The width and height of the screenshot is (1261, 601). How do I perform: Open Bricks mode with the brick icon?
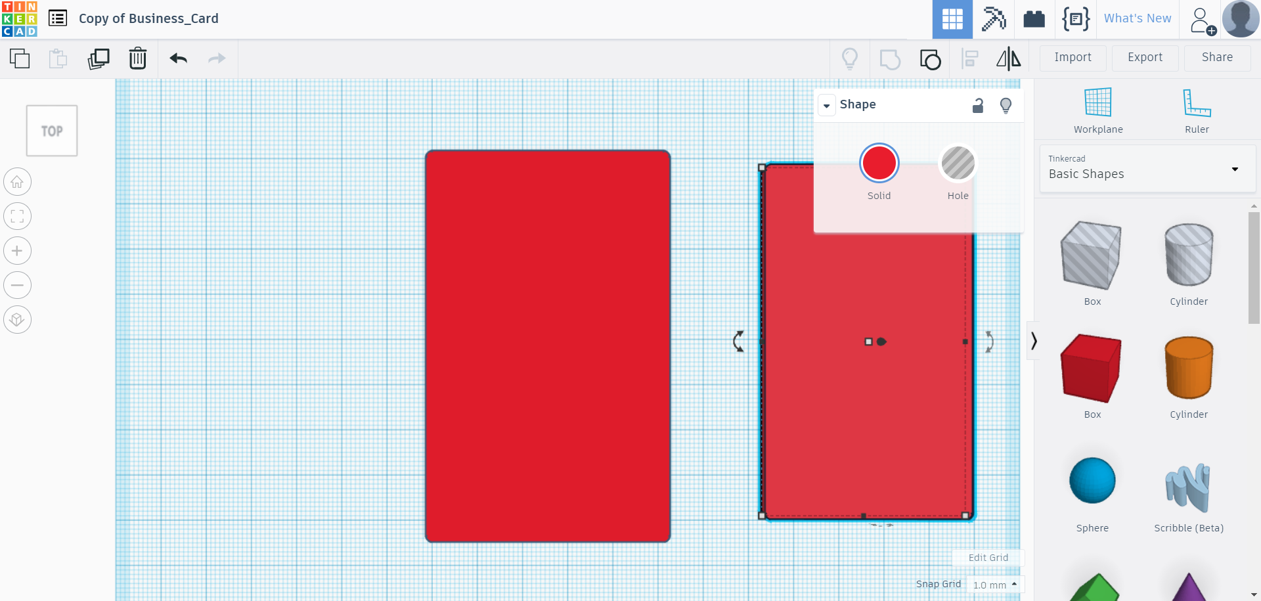(1034, 19)
